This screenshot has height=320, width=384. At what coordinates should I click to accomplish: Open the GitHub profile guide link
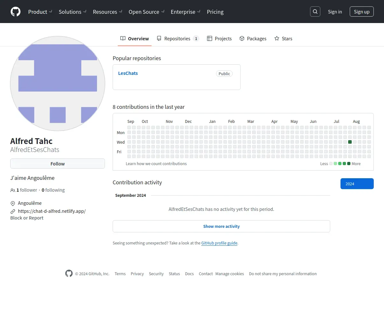coord(219,243)
